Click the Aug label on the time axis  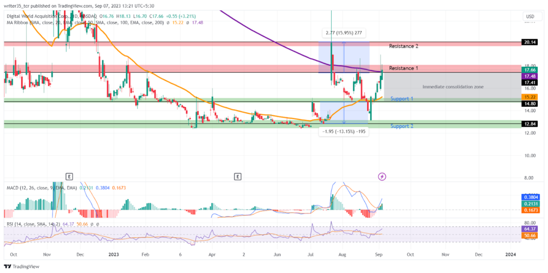pos(343,254)
